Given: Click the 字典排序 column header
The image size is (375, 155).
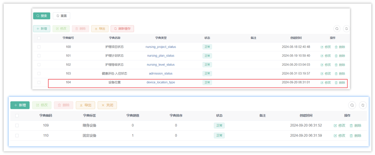Looking at the screenshot, I should point(176,116).
